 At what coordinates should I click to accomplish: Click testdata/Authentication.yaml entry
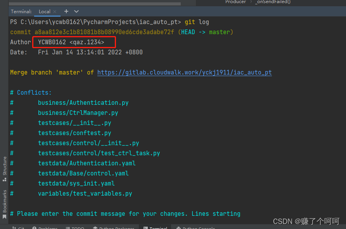(x=87, y=163)
